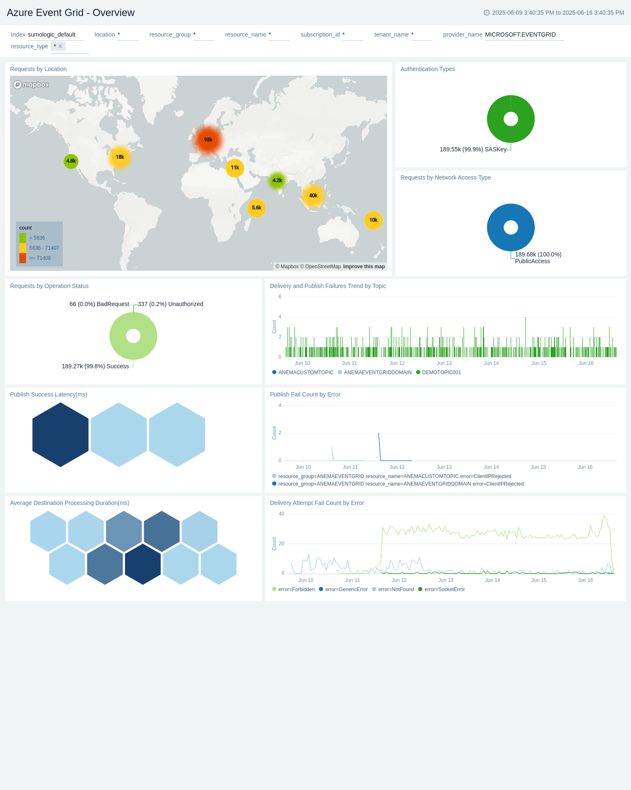Viewport: 631px width, 790px height.
Task: Toggle DEMOTOPIC001 series in legend
Action: pos(439,373)
